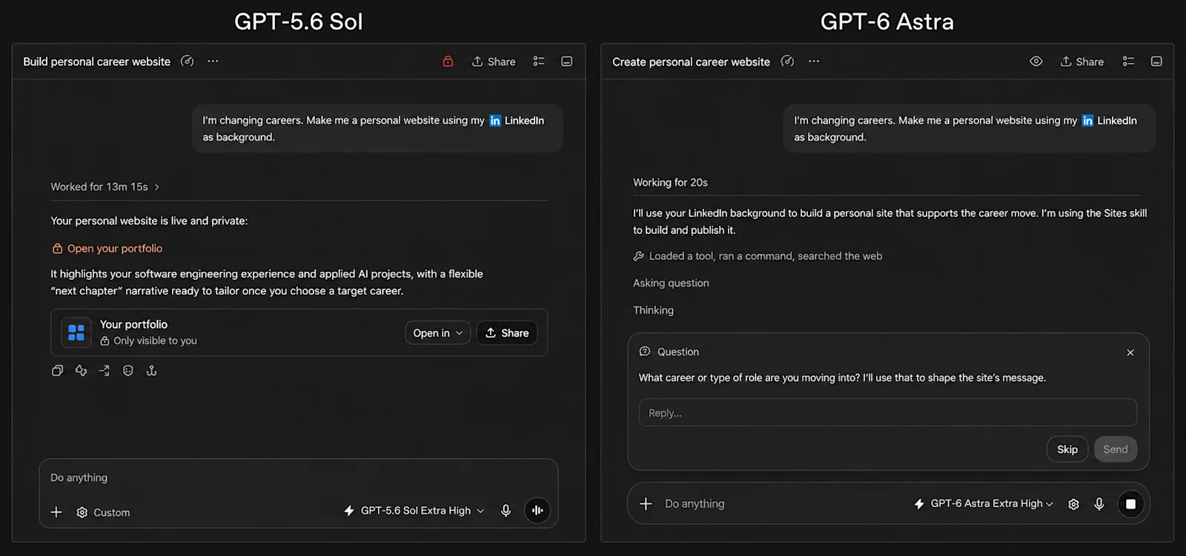Click the settings gear icon in Astra composer
Screen dimensions: 1186x556
(1073, 504)
